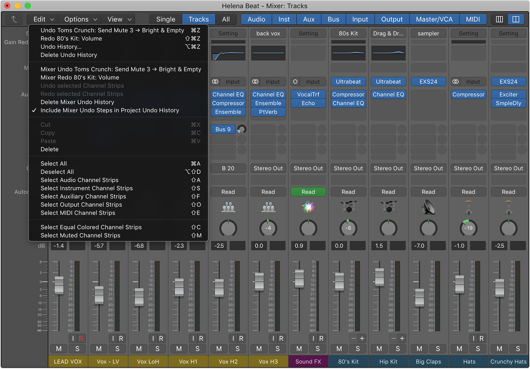The image size is (530, 369).
Task: Filter mixer by Master/VCA strips
Action: [x=434, y=19]
